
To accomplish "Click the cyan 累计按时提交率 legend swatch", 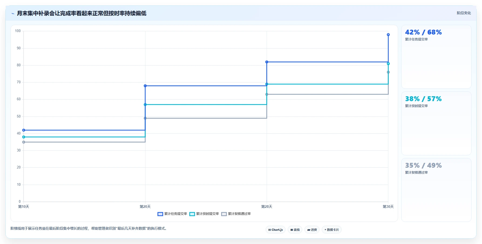I will [192, 214].
